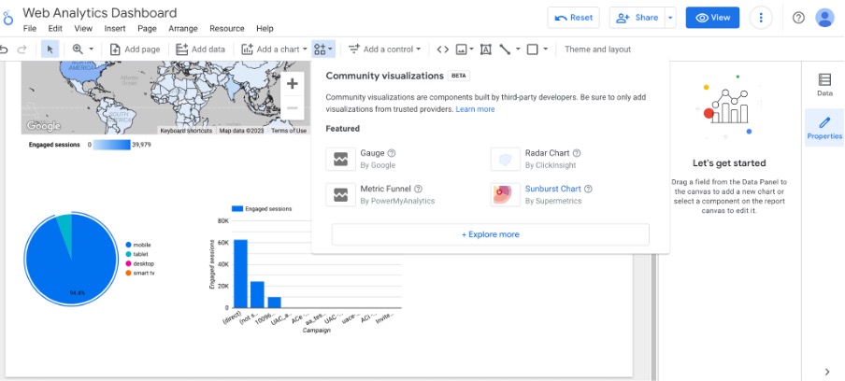The image size is (845, 381).
Task: Click the Reset button
Action: tap(573, 17)
